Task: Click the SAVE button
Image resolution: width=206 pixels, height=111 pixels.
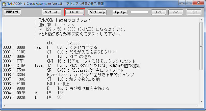Action: [x=175, y=12]
